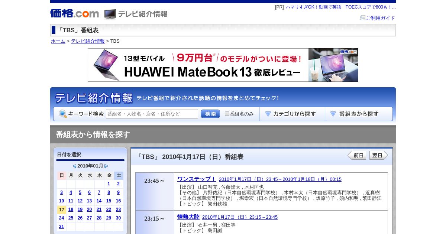Click the magnifier keyword search icon
This screenshot has height=234, width=446.
pos(63,114)
